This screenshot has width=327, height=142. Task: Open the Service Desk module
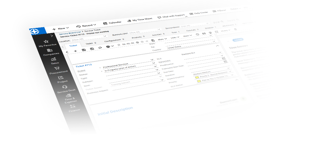(x=66, y=89)
